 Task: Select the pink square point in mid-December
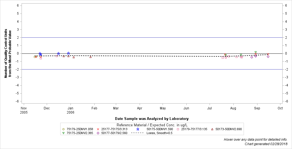pos(57,56)
